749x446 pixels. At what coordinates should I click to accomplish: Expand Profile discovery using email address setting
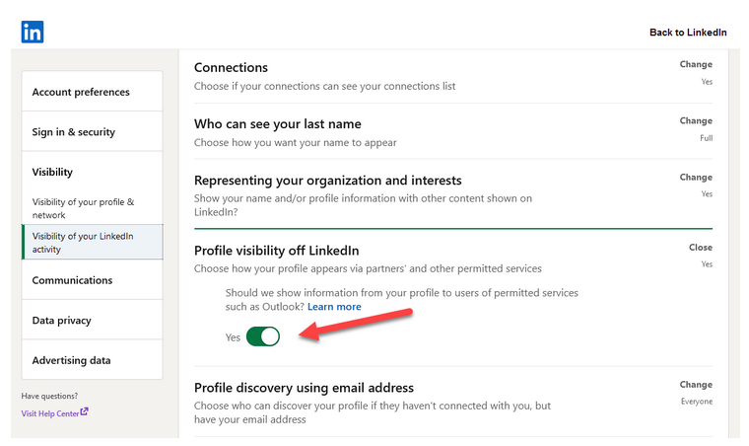[696, 385]
